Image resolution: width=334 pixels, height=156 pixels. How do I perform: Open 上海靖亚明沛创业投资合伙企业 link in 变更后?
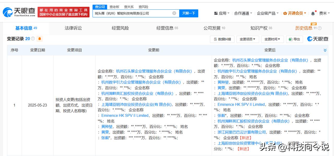click(253, 93)
